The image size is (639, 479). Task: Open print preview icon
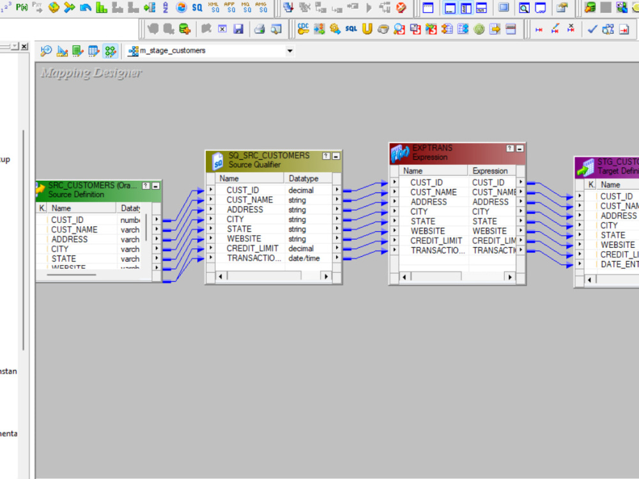coord(276,29)
